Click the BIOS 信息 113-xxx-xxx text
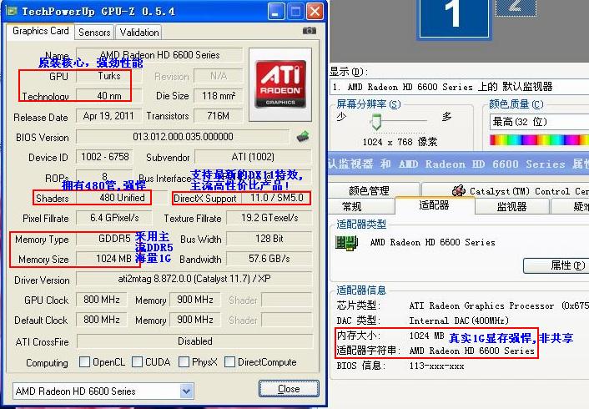 (x=436, y=366)
